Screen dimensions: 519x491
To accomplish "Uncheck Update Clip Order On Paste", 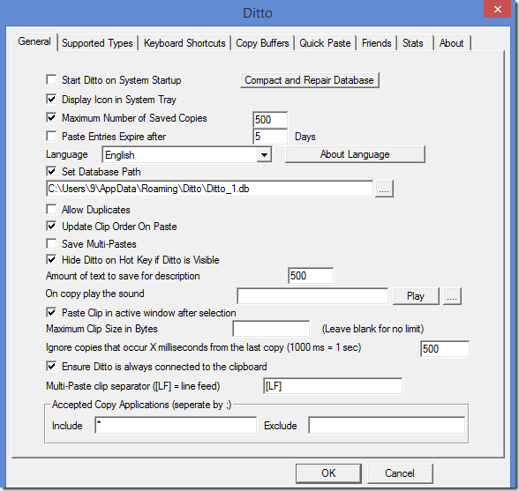I will coord(51,227).
